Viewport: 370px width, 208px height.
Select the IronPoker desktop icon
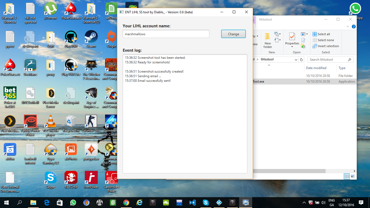coord(91,180)
